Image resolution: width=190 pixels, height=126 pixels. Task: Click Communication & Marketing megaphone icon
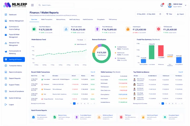tap(6, 52)
